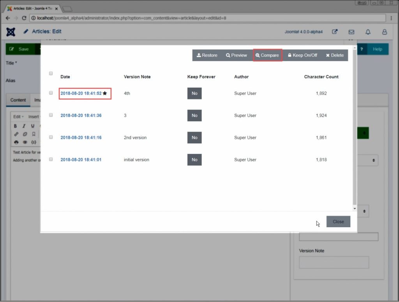Image resolution: width=399 pixels, height=302 pixels.
Task: Toggle Keep Forever No for 4th version
Action: coord(194,94)
